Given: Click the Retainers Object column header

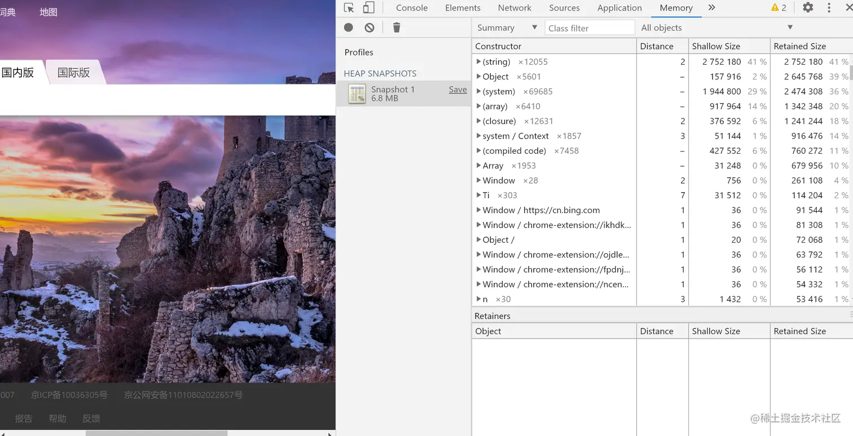Looking at the screenshot, I should [x=554, y=331].
